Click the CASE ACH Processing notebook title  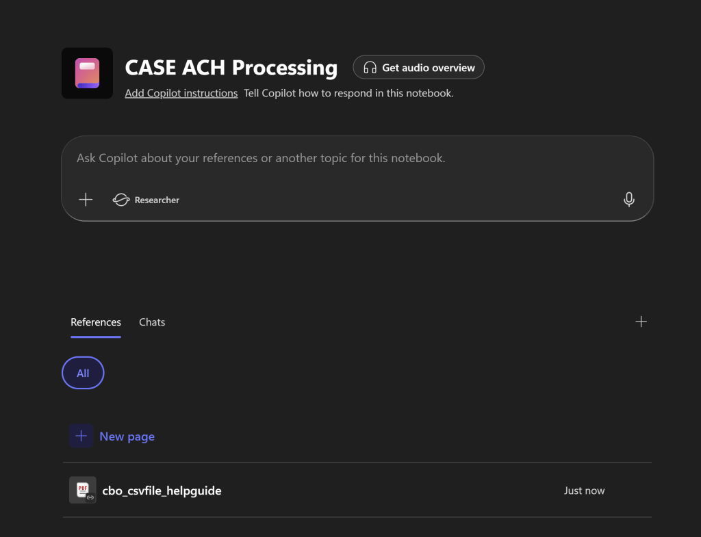[x=231, y=68]
